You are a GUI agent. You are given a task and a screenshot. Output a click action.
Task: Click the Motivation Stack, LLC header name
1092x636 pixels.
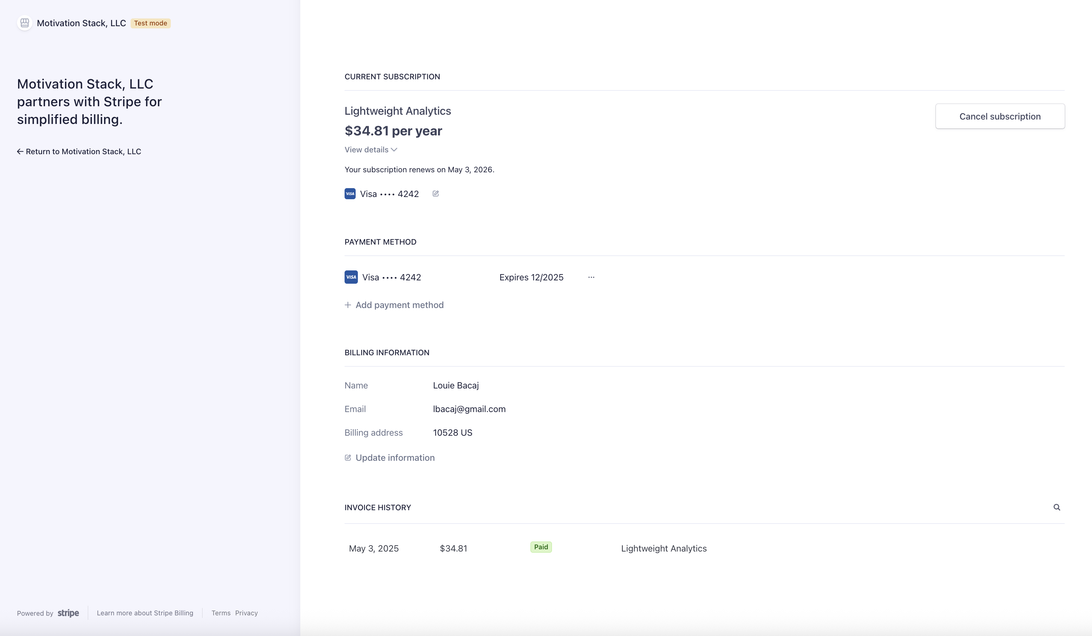(82, 23)
